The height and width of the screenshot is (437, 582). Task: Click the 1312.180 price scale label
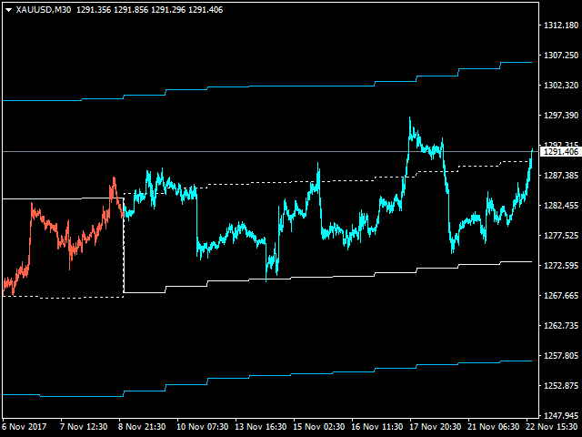click(x=558, y=25)
